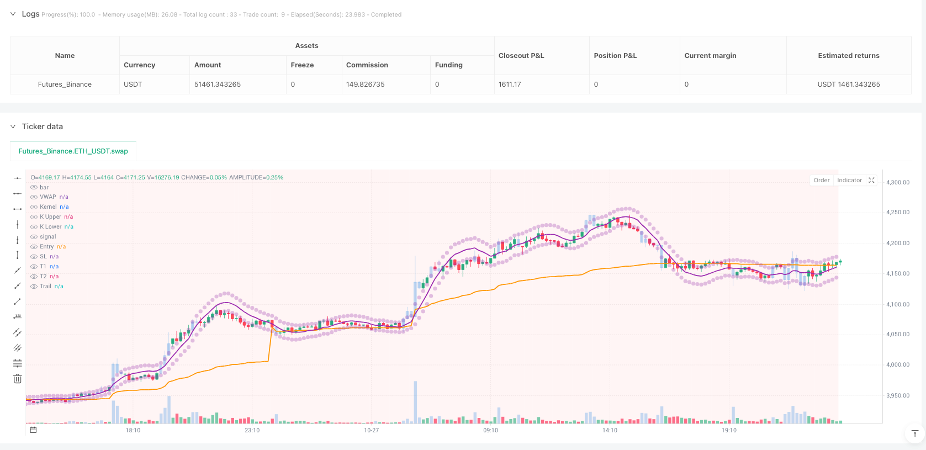The width and height of the screenshot is (926, 450).
Task: Open the calendar date picker icon
Action: point(33,430)
